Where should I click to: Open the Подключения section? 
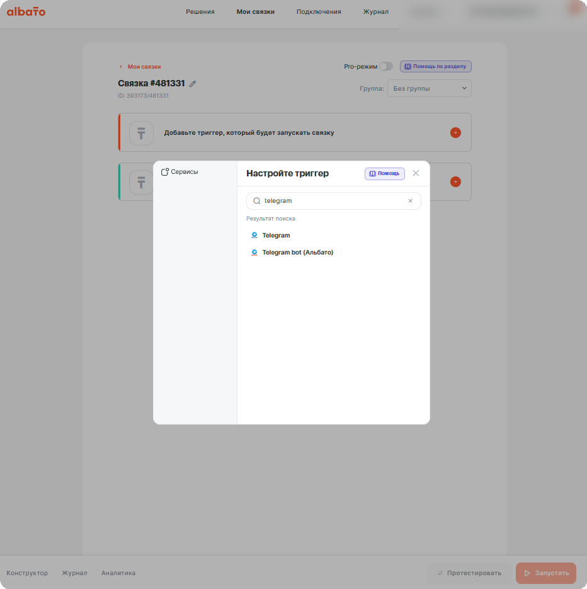click(x=319, y=11)
